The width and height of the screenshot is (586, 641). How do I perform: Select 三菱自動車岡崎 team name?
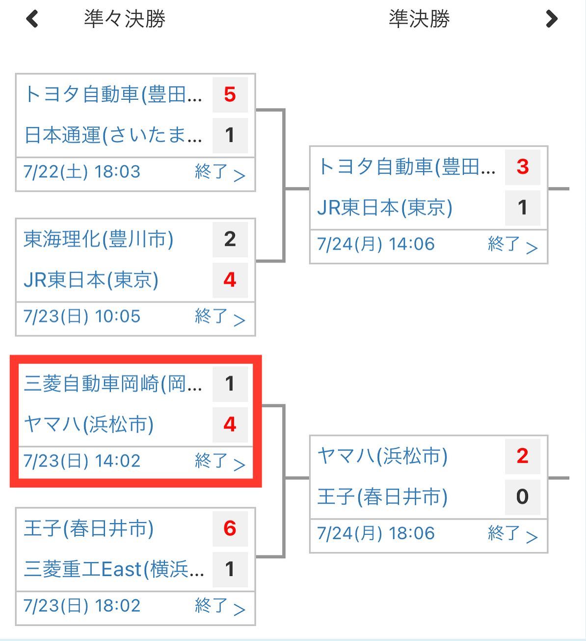(113, 384)
